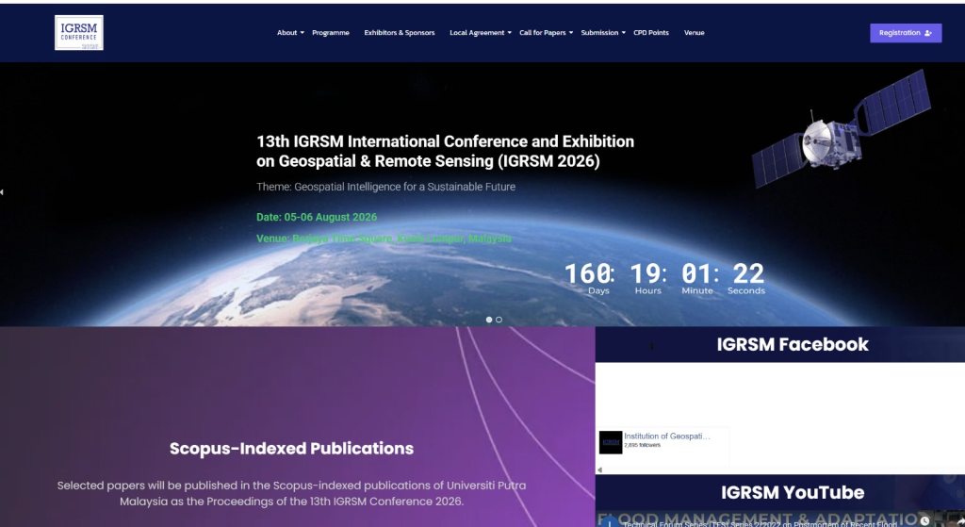The width and height of the screenshot is (965, 527).
Task: Click the Watch Later clock icon on video
Action: 924,521
